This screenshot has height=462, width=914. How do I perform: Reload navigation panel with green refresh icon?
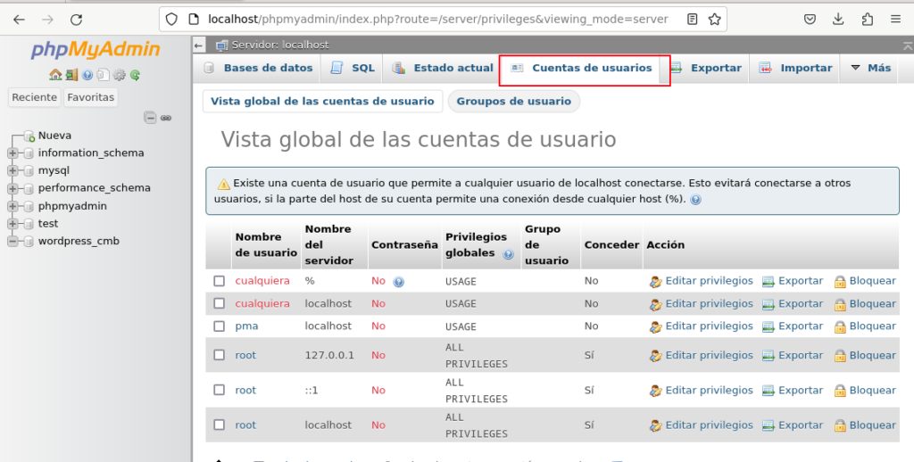point(135,76)
